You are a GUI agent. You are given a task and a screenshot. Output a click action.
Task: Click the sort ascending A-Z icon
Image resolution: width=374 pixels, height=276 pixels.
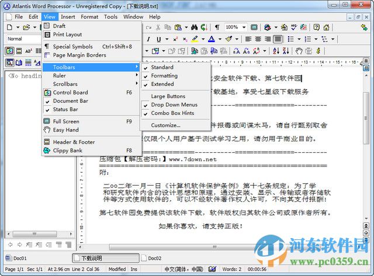click(x=276, y=51)
